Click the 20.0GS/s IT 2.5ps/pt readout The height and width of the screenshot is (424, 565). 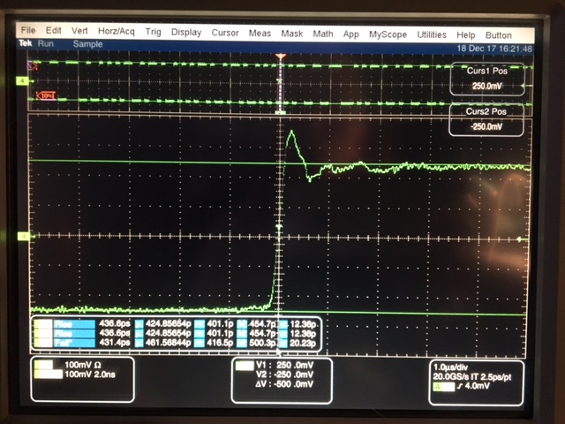472,377
